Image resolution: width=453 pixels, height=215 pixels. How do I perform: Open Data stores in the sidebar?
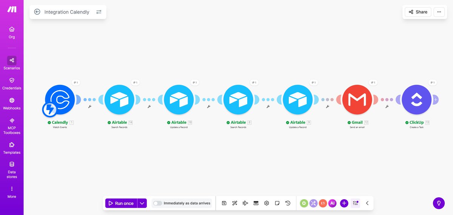[12, 170]
